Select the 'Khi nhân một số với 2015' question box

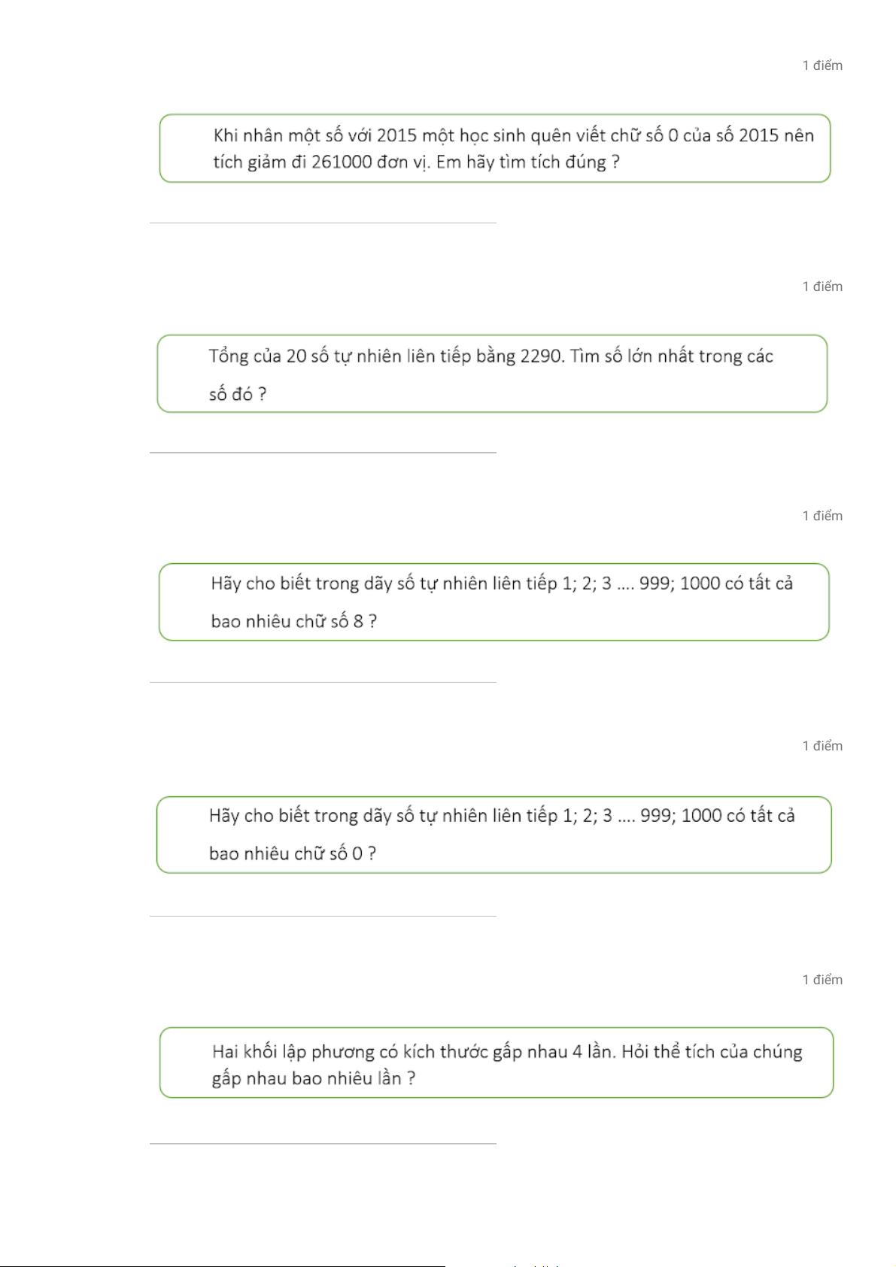pos(495,148)
